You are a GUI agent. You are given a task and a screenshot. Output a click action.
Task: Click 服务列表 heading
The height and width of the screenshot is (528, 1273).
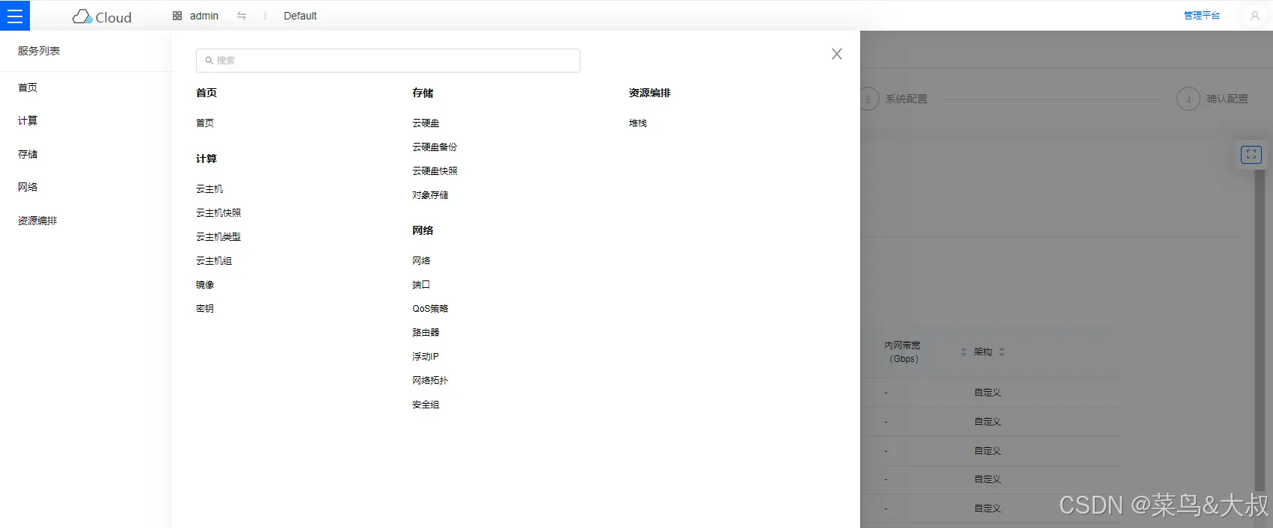pyautogui.click(x=39, y=51)
